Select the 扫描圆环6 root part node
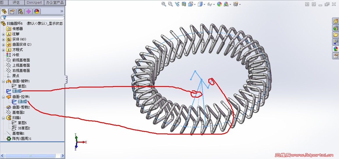Image resolution: width=339 pixels, height=159 pixels. [x=15, y=23]
